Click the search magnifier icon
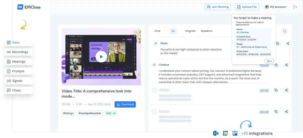This screenshot has width=303, height=138. (x=284, y=31)
